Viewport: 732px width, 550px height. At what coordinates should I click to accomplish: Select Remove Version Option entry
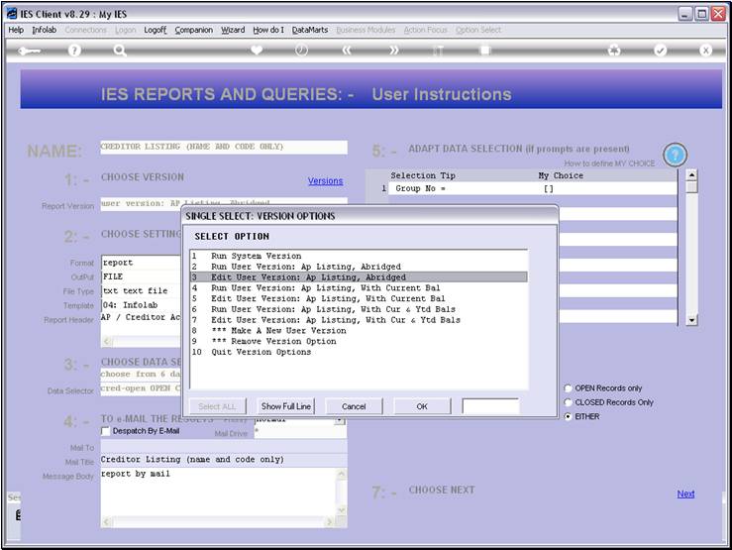click(359, 341)
